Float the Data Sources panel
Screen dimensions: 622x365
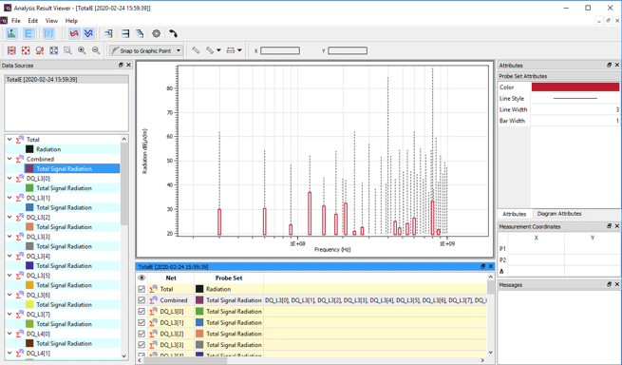121,66
